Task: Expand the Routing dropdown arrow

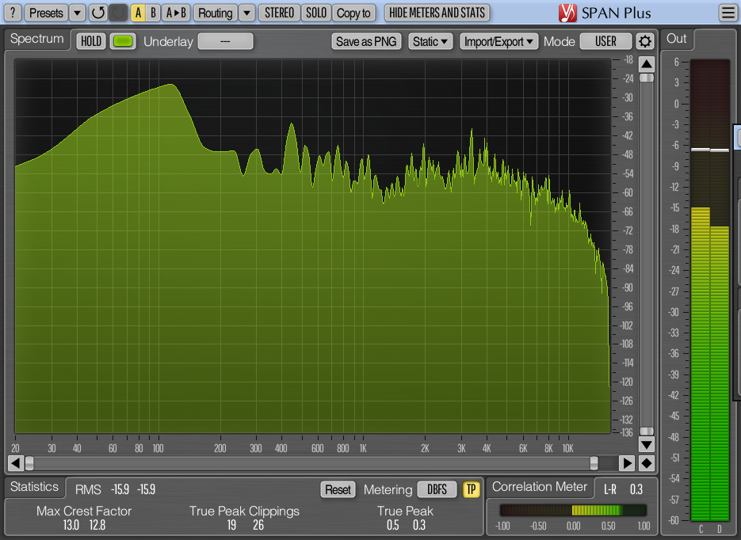Action: coord(246,13)
